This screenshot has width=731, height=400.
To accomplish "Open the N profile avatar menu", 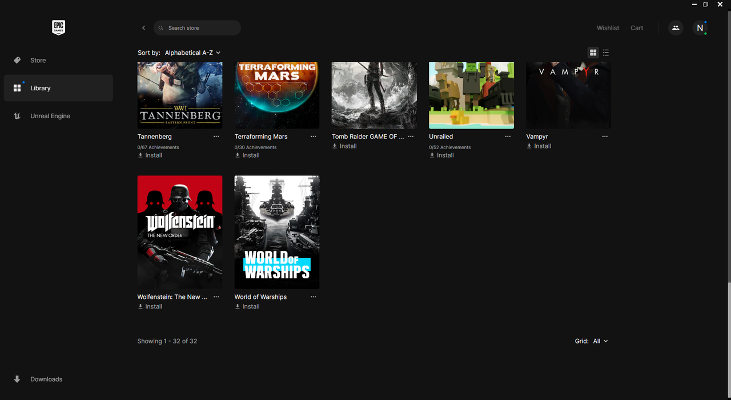I will tap(700, 28).
